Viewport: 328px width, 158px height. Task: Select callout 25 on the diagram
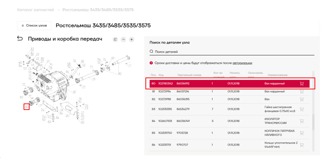coord(67,116)
